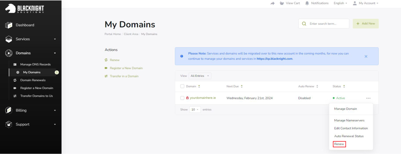Image resolution: width=401 pixels, height=154 pixels.
Task: Expand the Support sidebar section
Action: [55, 124]
